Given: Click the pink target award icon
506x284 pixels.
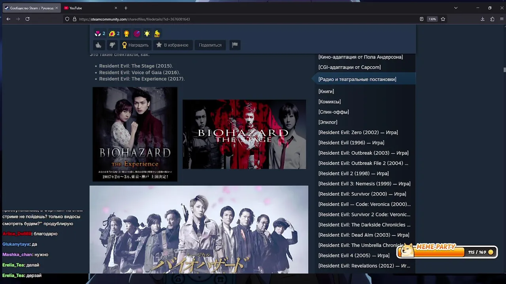Looking at the screenshot, I should coord(137,34).
